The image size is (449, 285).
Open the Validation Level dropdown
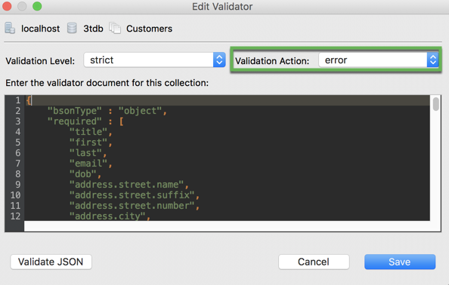click(155, 60)
